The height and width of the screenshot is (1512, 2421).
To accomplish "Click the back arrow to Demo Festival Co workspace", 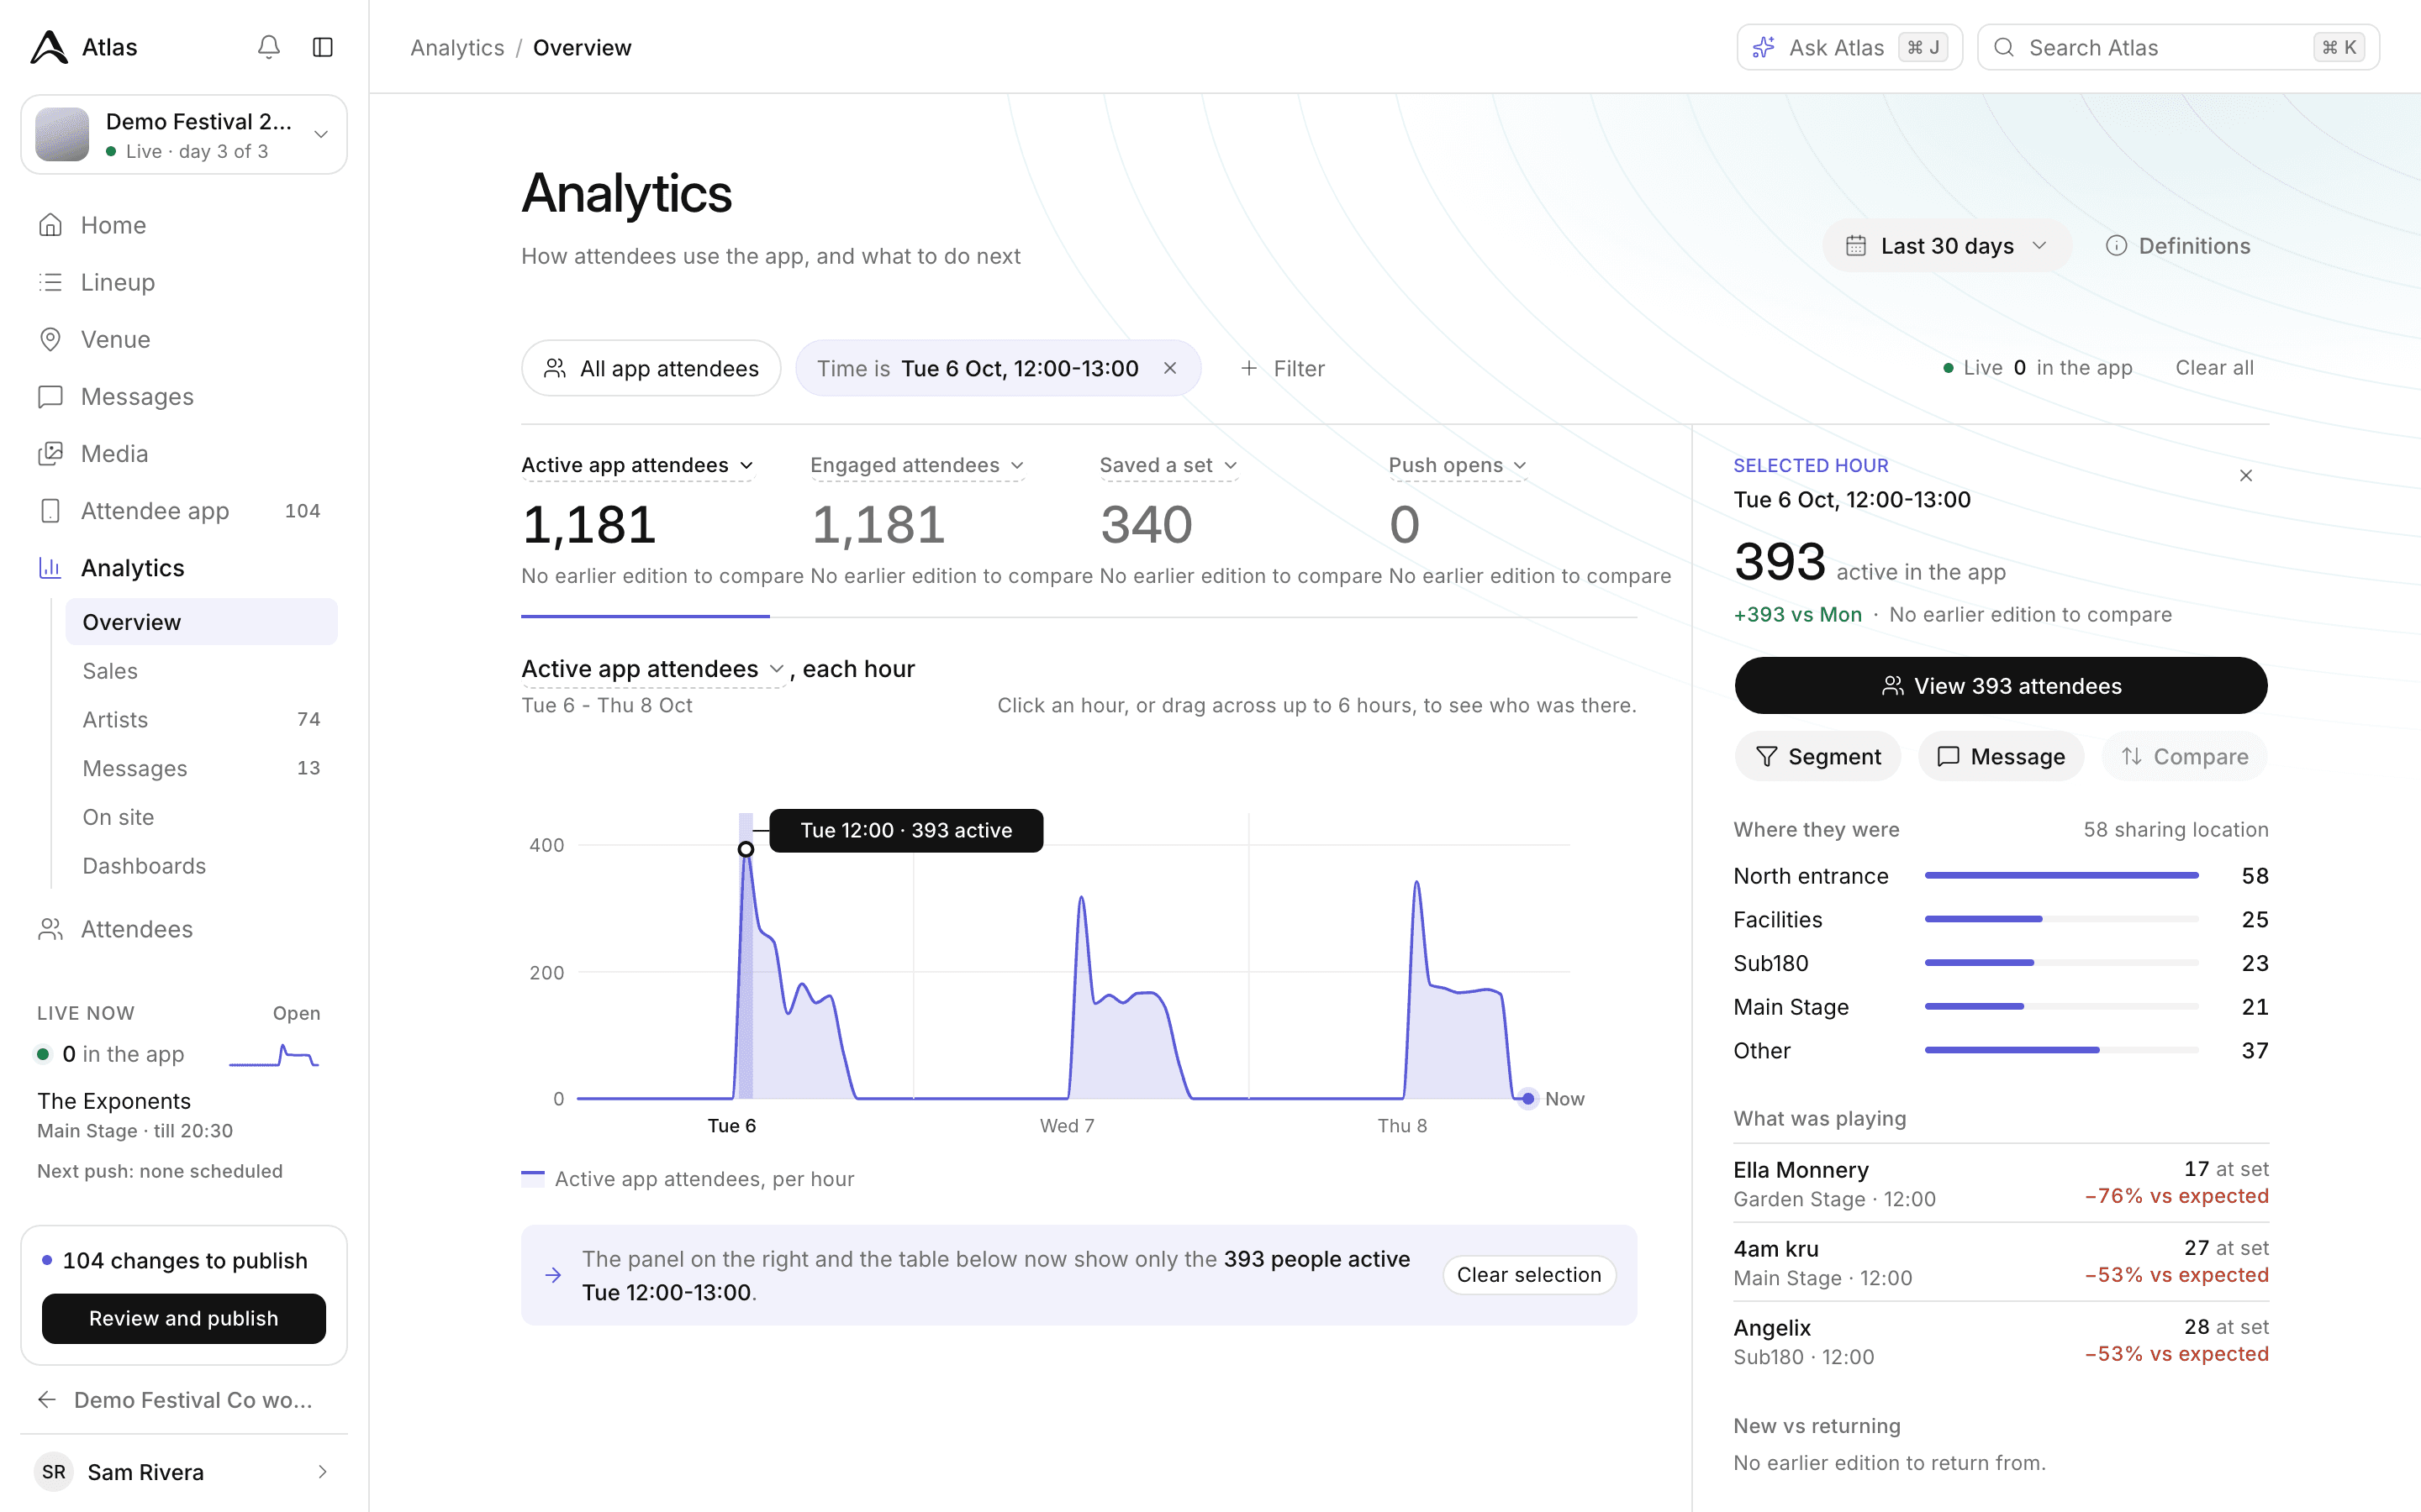I will tap(47, 1399).
